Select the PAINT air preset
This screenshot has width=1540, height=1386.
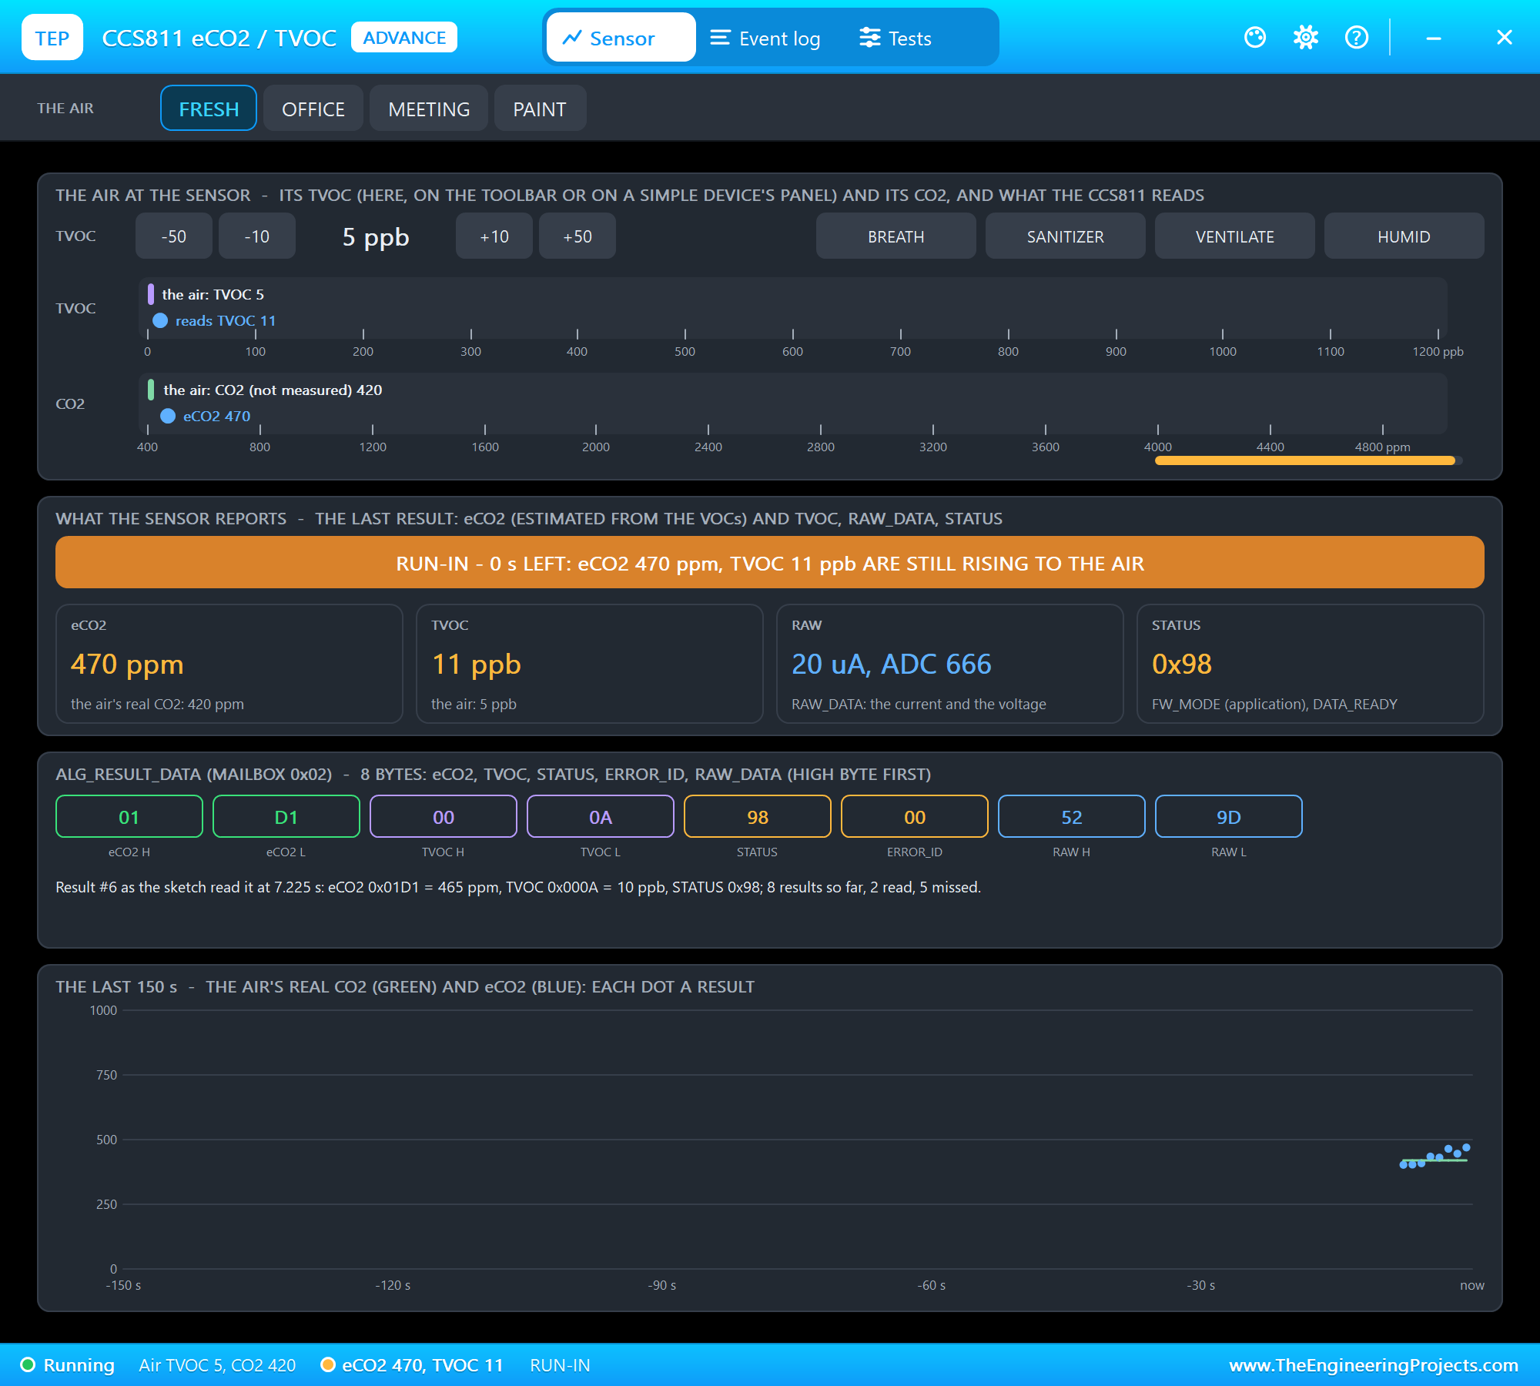(540, 109)
